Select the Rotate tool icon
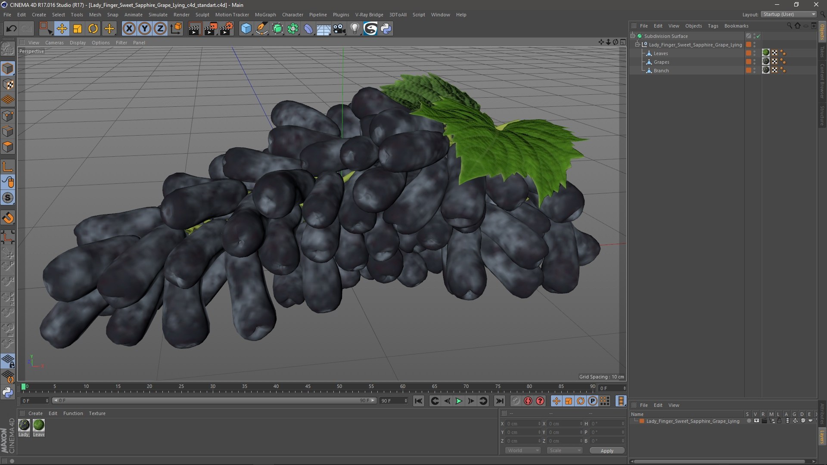 click(93, 29)
